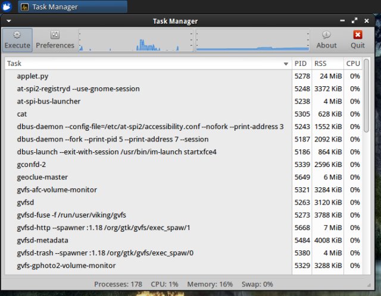The height and width of the screenshot is (296, 381).
Task: Select the applet.py process
Action: coord(33,76)
